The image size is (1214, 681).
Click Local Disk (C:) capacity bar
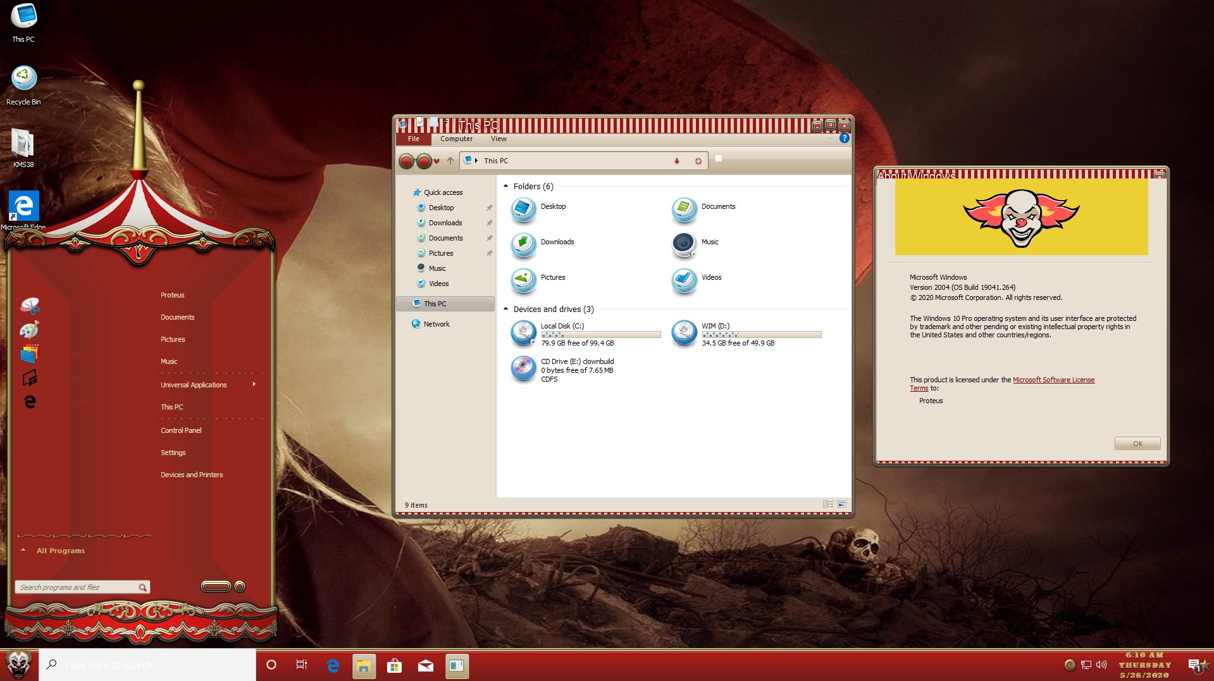600,334
